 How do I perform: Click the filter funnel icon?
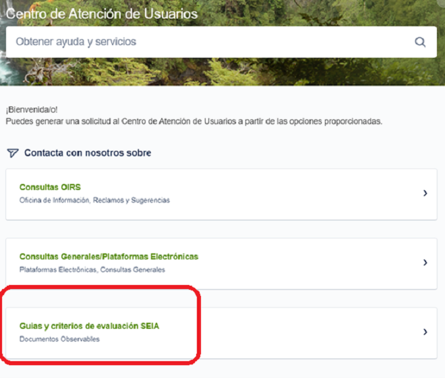point(12,153)
